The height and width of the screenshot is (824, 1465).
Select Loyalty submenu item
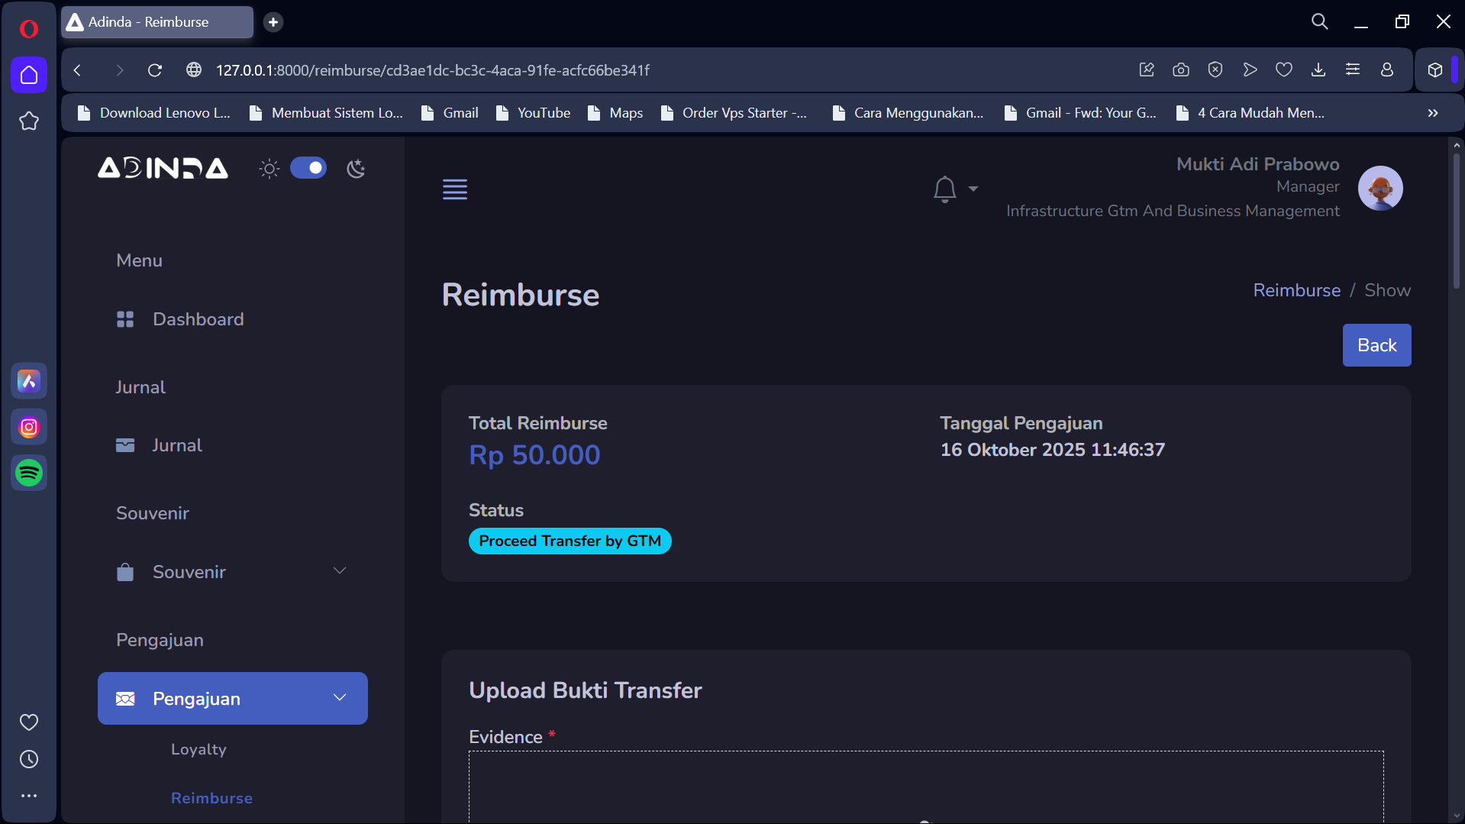point(198,749)
